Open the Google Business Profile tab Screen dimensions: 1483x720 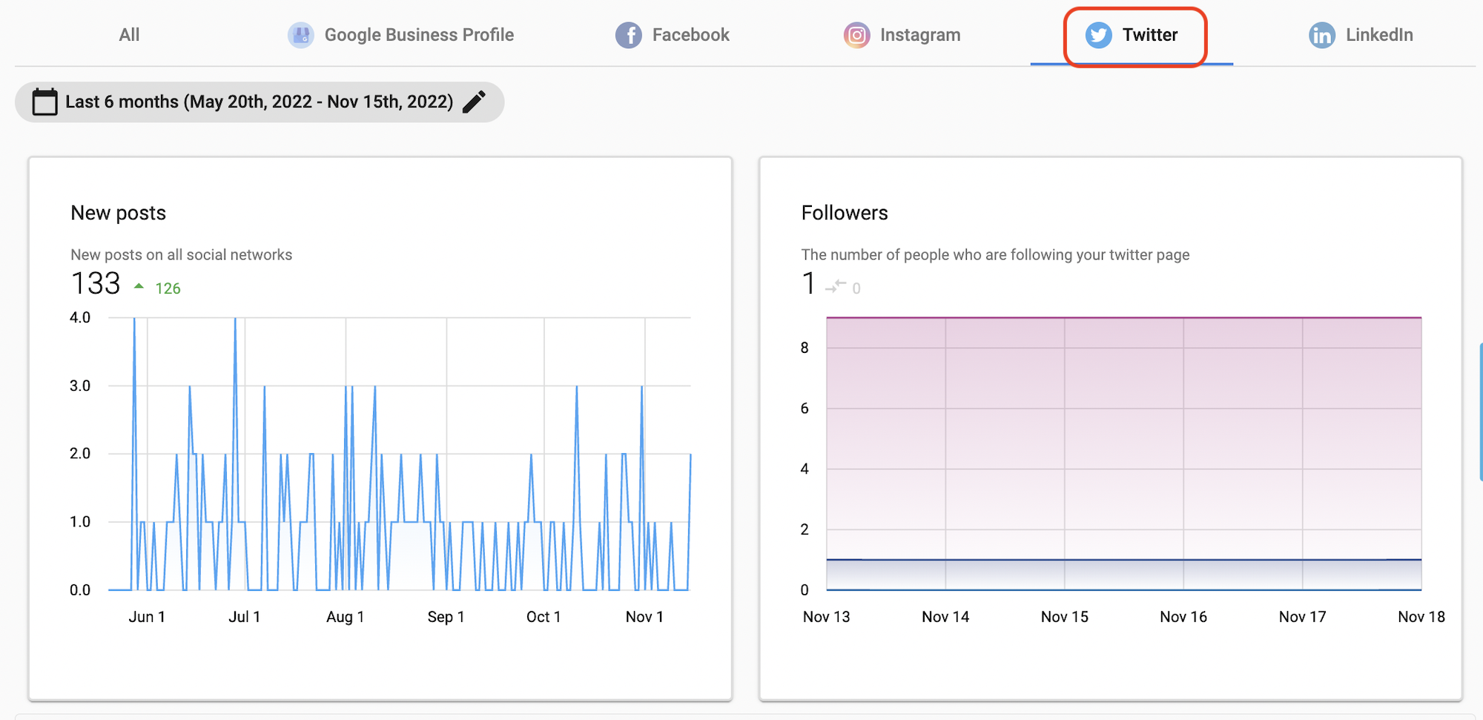tap(400, 35)
